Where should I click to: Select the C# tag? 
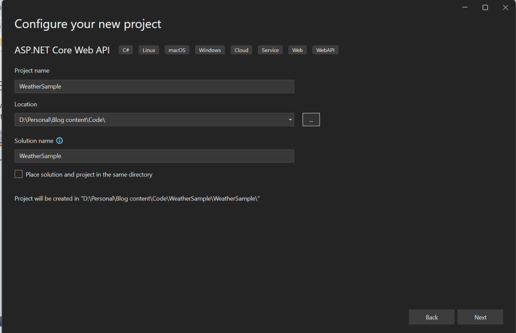(126, 50)
